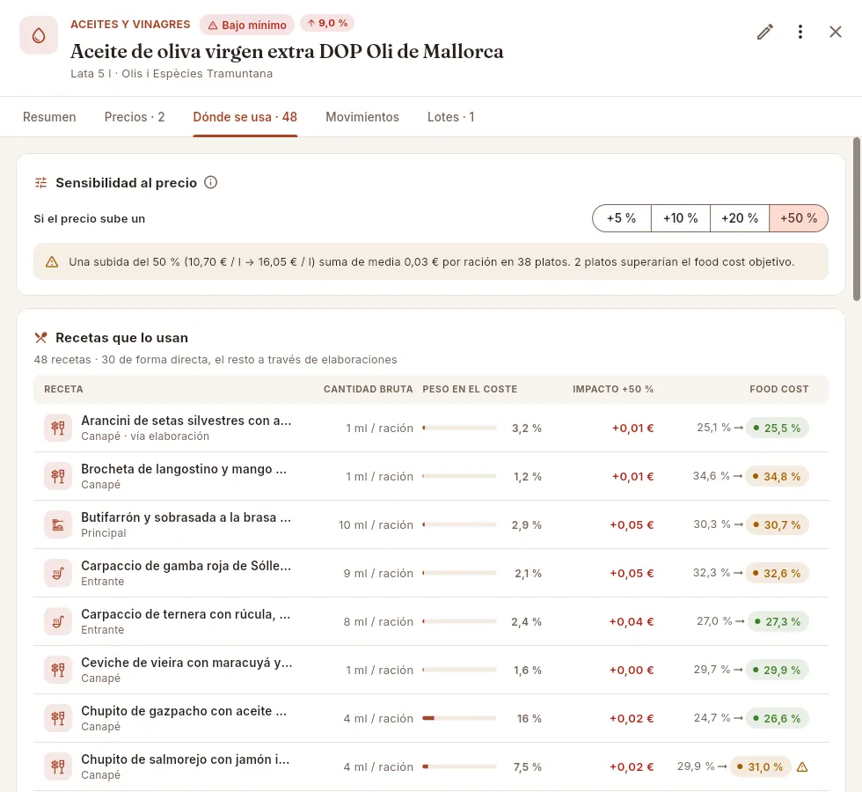Click the oil drop category icon

click(39, 35)
